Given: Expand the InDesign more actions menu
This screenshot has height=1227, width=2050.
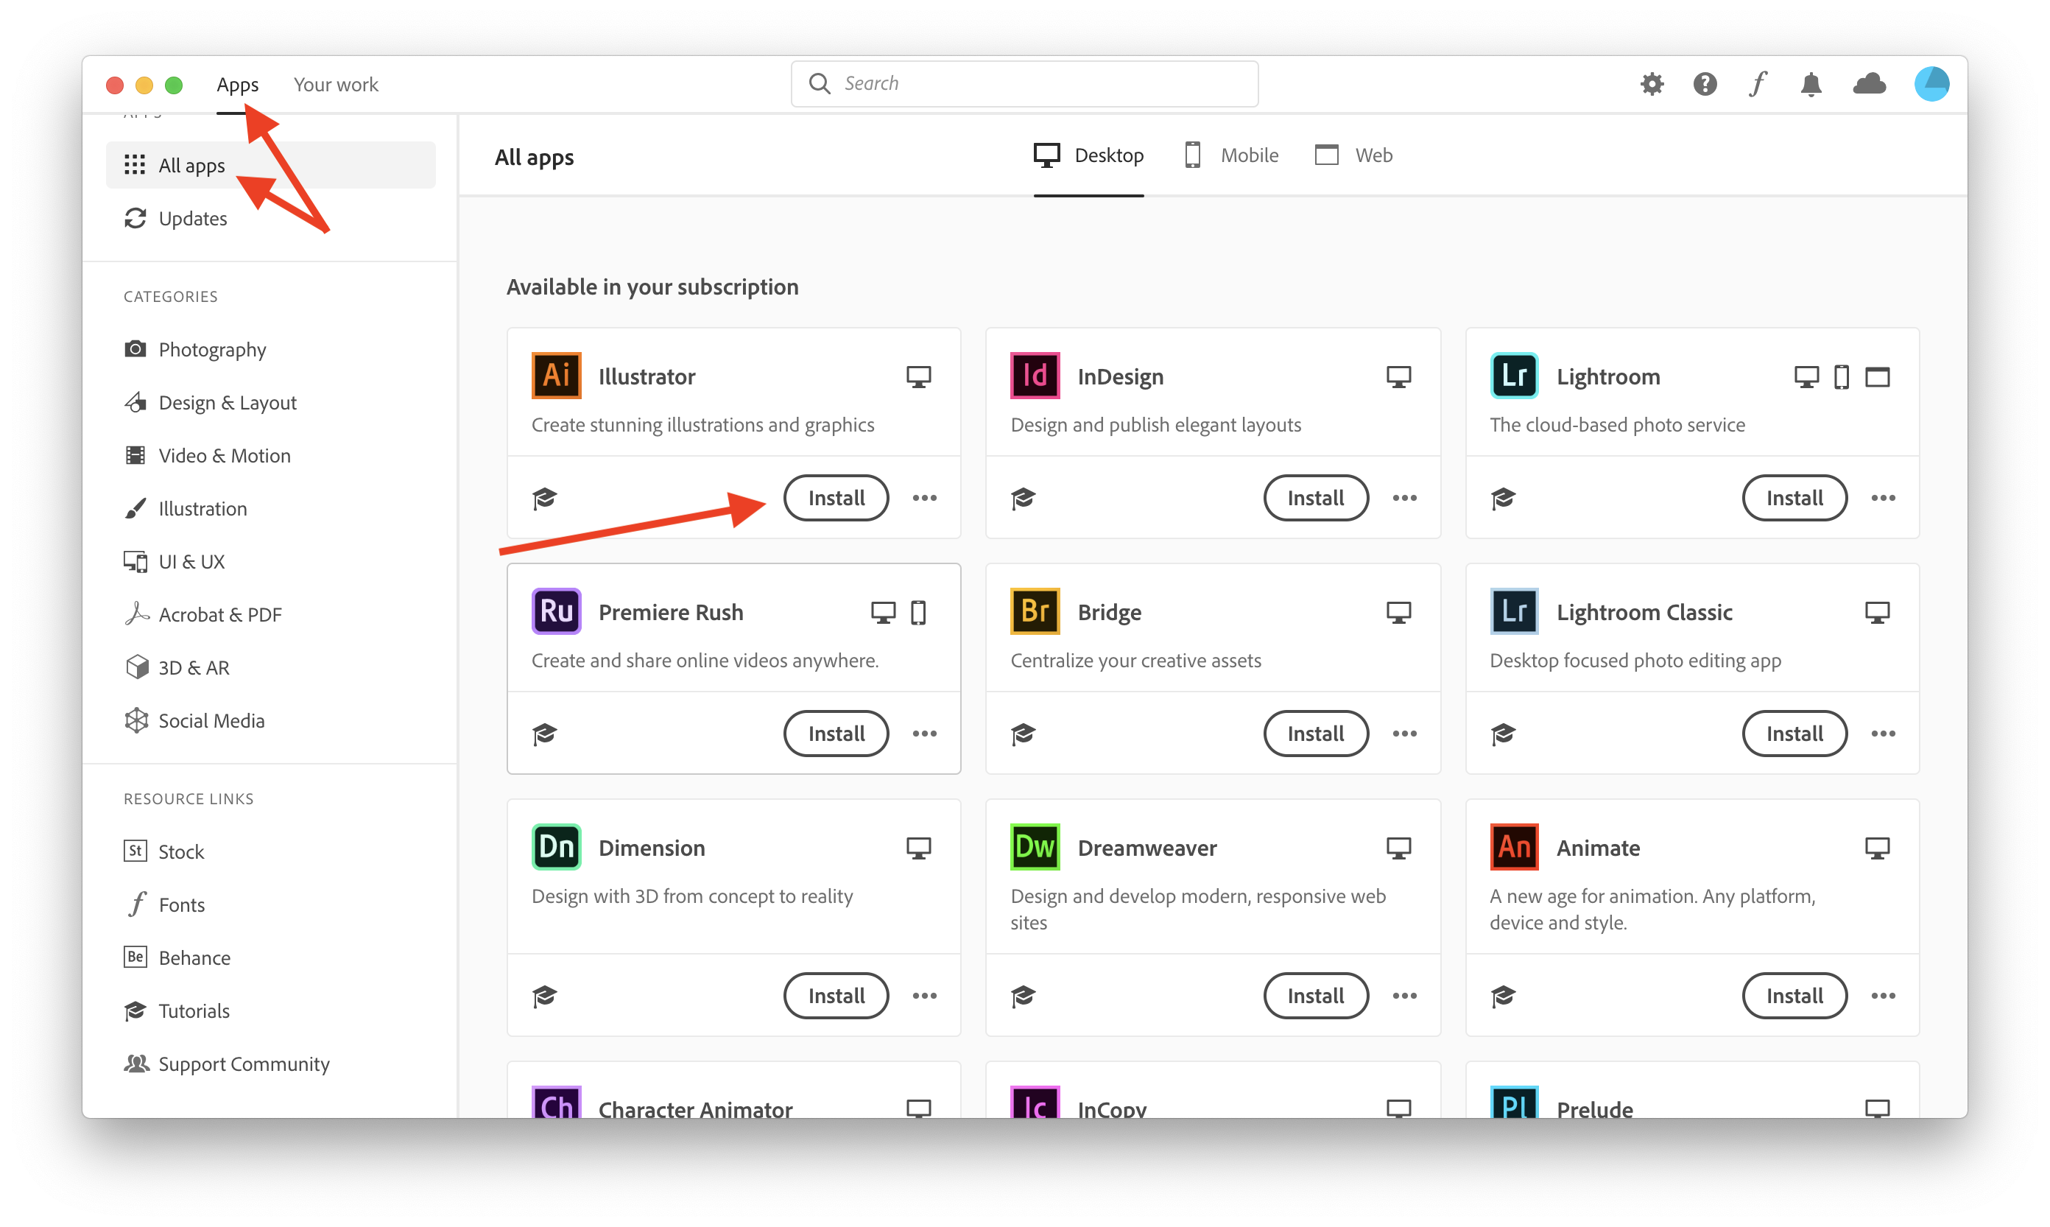Looking at the screenshot, I should (x=1403, y=498).
